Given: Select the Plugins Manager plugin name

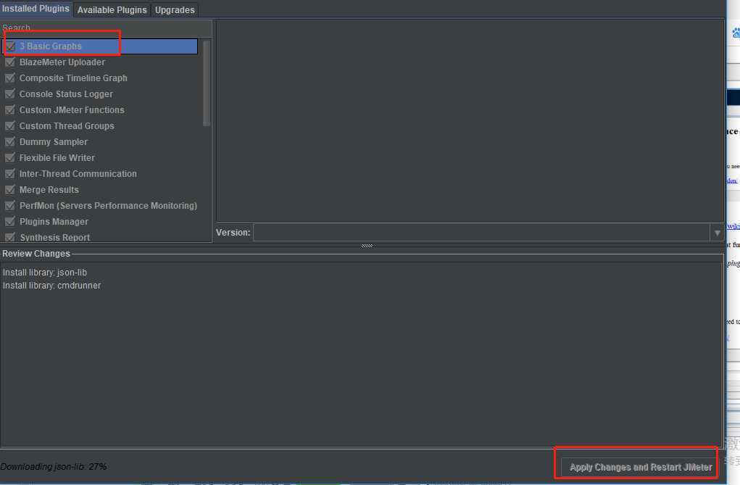Looking at the screenshot, I should pyautogui.click(x=54, y=222).
